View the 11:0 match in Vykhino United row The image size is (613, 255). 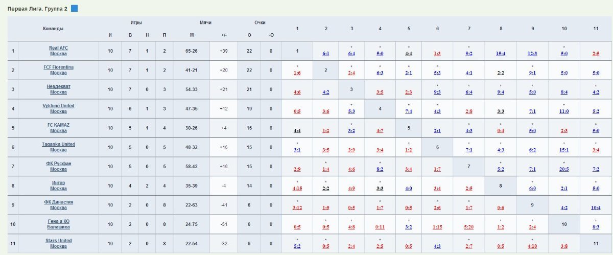pyautogui.click(x=564, y=111)
